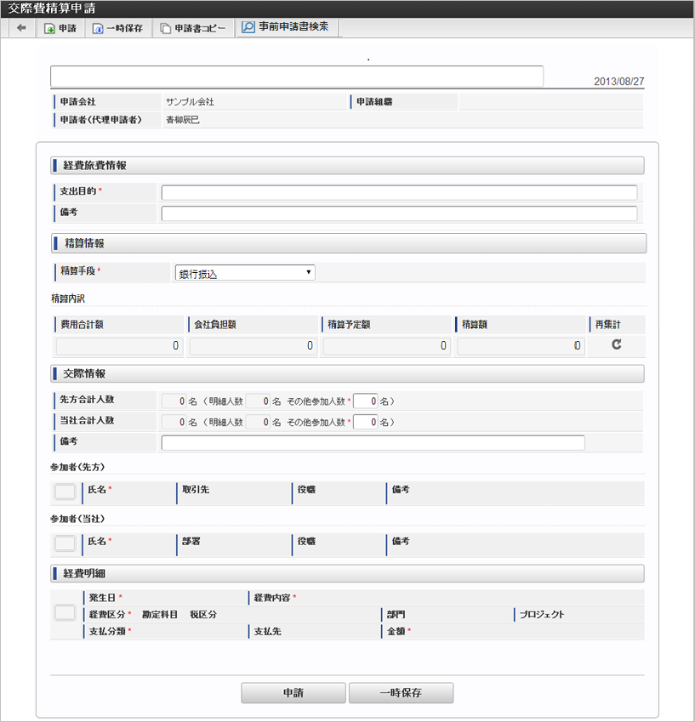The width and height of the screenshot is (695, 722).
Task: Click the 申請書コピー toolbar button
Action: 192,29
